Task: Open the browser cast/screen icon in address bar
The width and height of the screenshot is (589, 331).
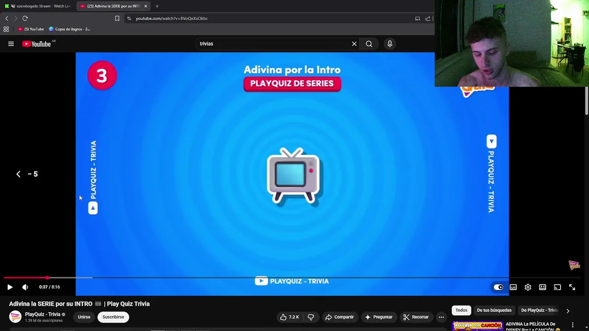Action: coord(417,18)
